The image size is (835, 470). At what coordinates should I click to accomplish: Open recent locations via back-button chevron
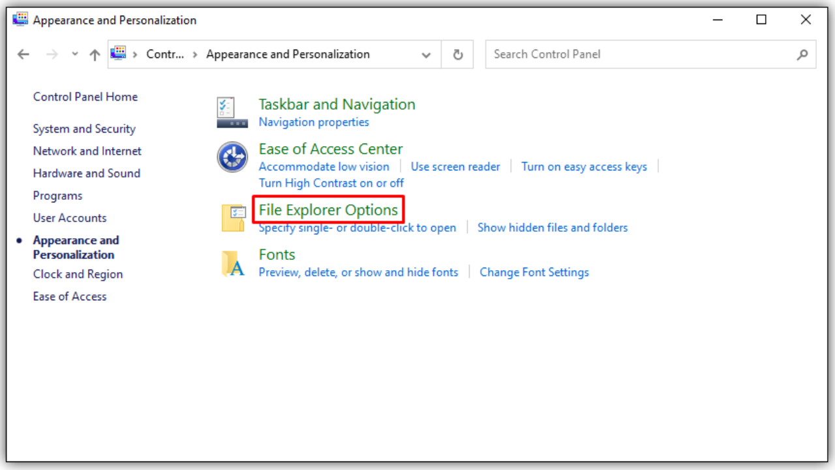pyautogui.click(x=74, y=54)
